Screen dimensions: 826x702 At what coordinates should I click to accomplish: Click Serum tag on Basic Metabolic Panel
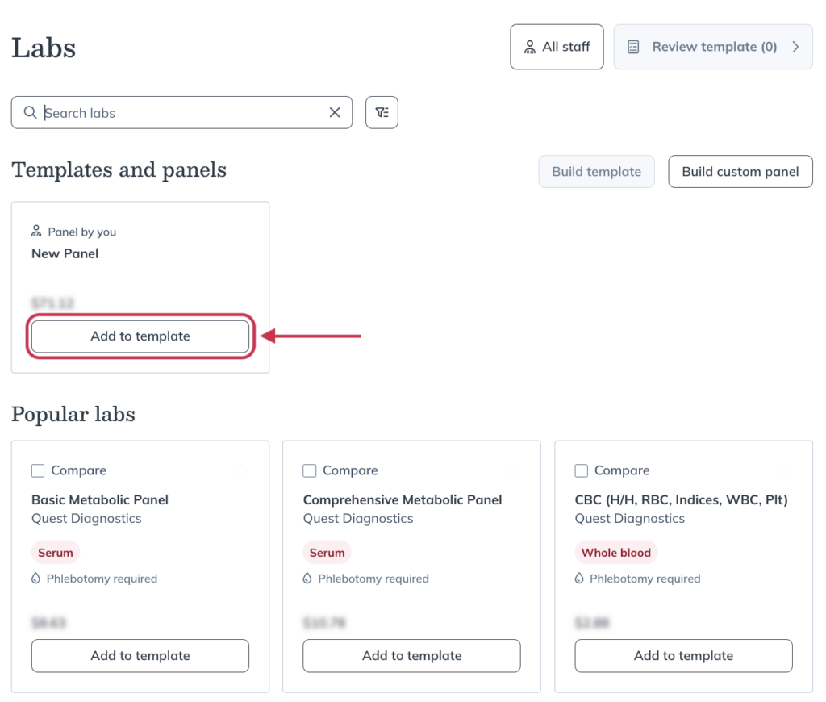[56, 553]
